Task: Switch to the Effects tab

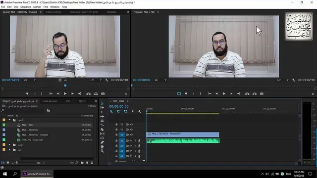Action: pos(82,101)
